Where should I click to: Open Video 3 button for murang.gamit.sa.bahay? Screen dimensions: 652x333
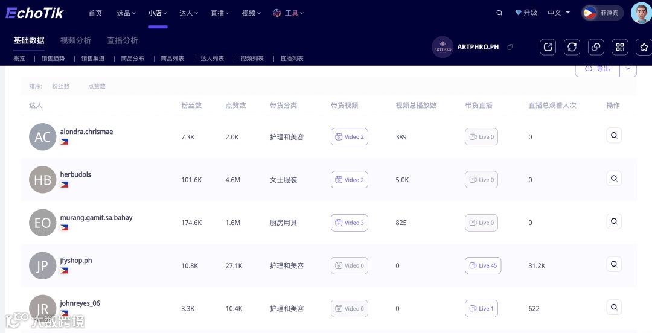pyautogui.click(x=350, y=223)
